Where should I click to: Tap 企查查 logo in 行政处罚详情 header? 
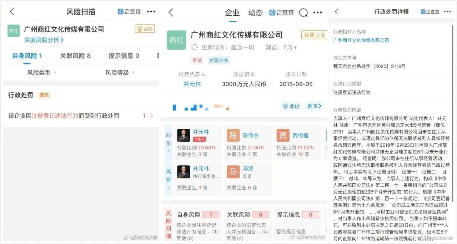pos(430,12)
